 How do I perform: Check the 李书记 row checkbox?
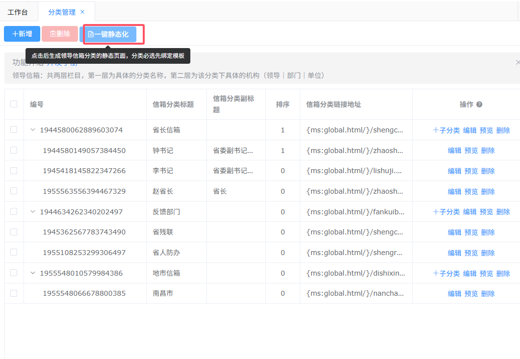(14, 171)
